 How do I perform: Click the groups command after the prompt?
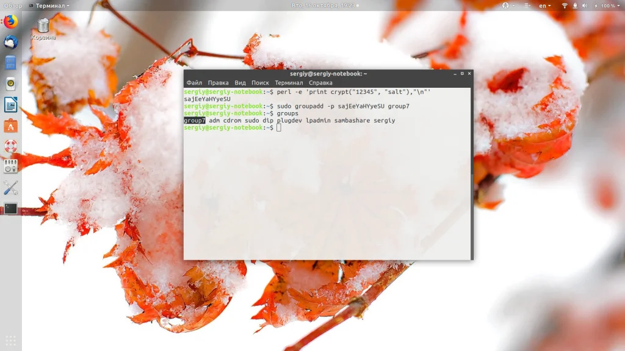tap(287, 113)
